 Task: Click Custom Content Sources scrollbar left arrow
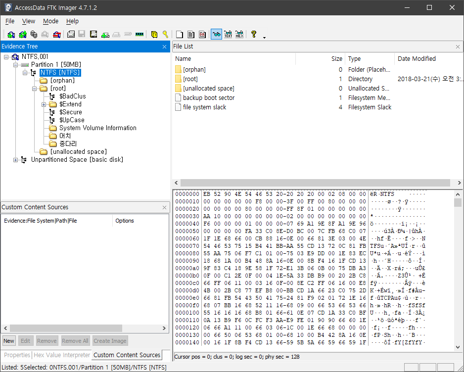[5, 328]
